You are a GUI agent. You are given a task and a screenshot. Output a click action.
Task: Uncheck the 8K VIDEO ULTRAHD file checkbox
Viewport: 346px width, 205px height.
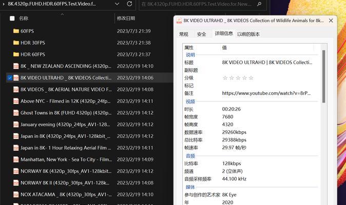pyautogui.click(x=10, y=78)
